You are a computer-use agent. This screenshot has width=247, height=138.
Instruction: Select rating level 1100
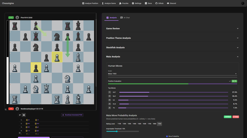[119, 124]
